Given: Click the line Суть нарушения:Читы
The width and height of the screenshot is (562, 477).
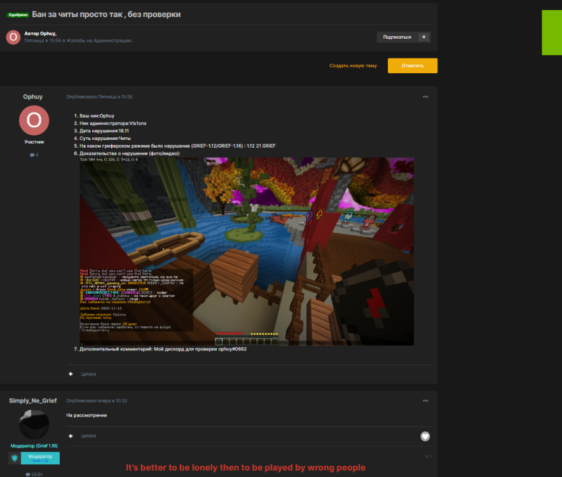Looking at the screenshot, I should pos(105,139).
